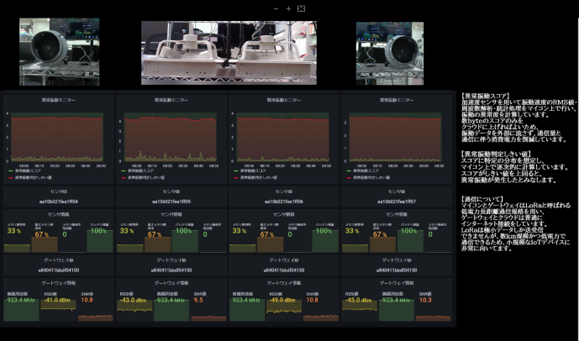Toggle 異常振動スコア legend in rightmost graph
579x341 pixels.
tap(371, 172)
